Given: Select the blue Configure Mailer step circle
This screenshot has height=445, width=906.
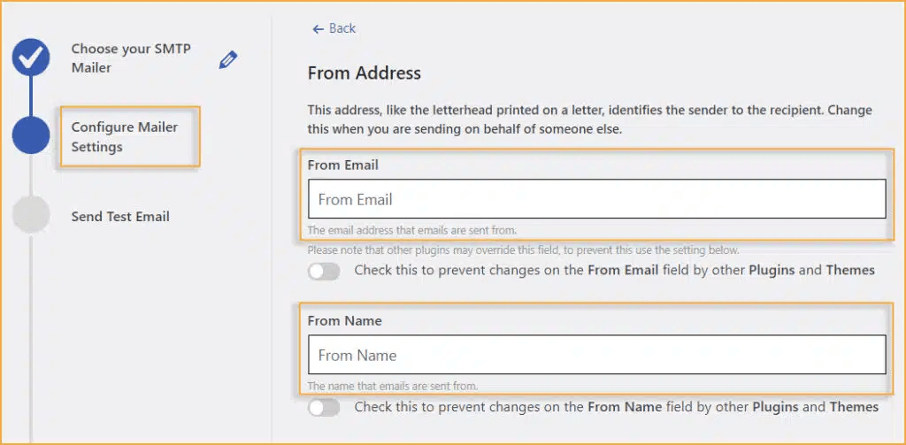Looking at the screenshot, I should click(31, 135).
